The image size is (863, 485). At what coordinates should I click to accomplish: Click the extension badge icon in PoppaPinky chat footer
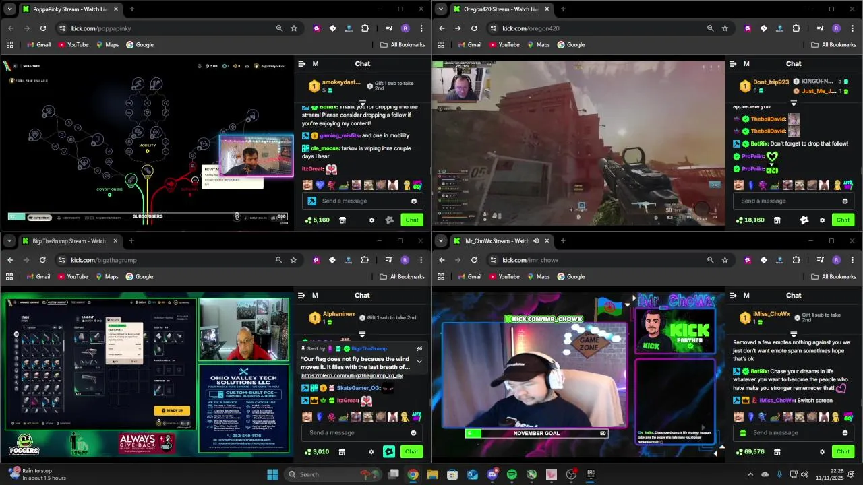pos(389,220)
